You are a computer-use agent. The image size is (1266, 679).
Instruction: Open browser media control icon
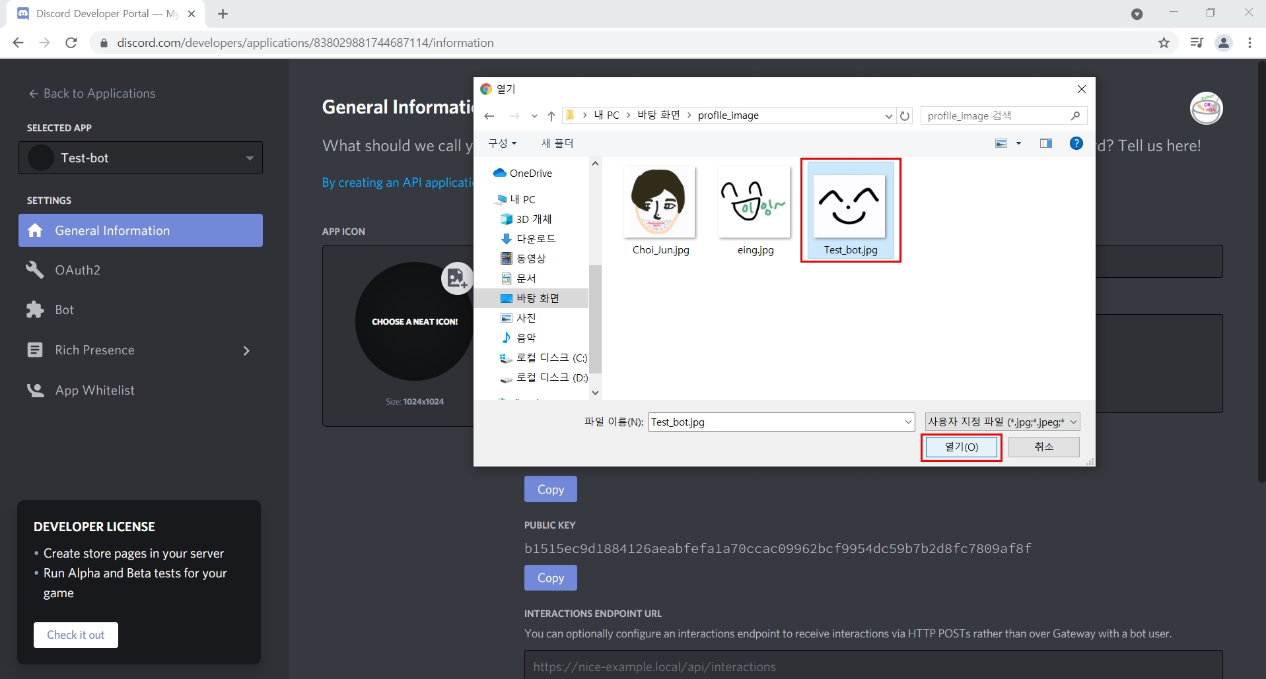tap(1197, 43)
